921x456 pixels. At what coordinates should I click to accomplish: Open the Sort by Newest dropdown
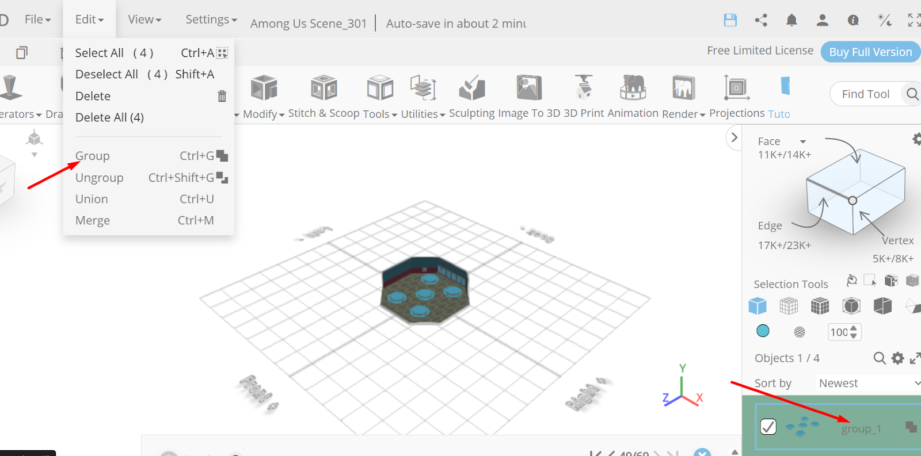[x=868, y=383]
